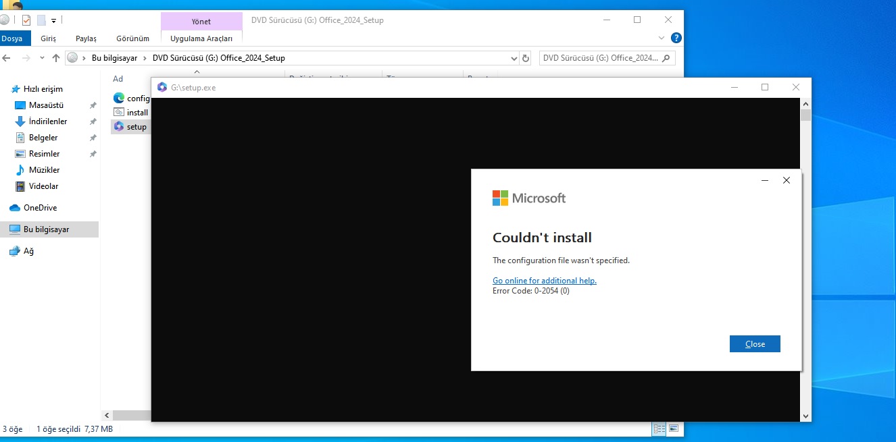The height and width of the screenshot is (442, 896).
Task: Click the Properties quick access icon with checkmark
Action: 26,20
